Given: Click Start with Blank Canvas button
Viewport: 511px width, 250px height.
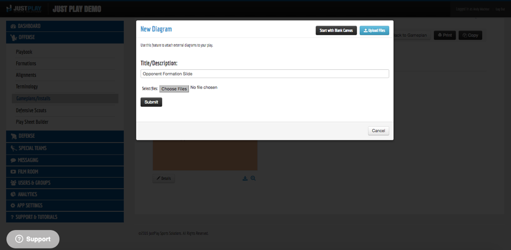Looking at the screenshot, I should pyautogui.click(x=336, y=30).
